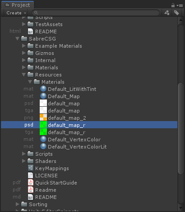Image resolution: width=185 pixels, height=212 pixels.
Task: Select the Default_LitWithTint material sphere icon
Action: coord(43,89)
